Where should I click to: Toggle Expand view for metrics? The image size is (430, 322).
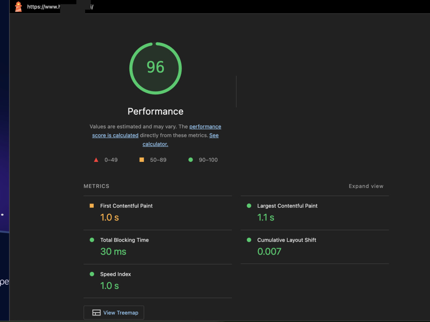click(x=366, y=186)
